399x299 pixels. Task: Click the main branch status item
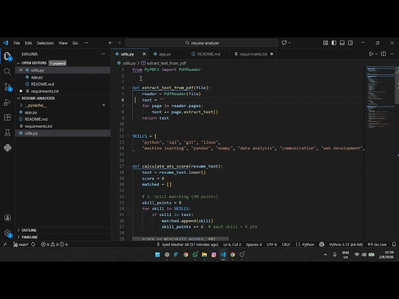(21, 244)
